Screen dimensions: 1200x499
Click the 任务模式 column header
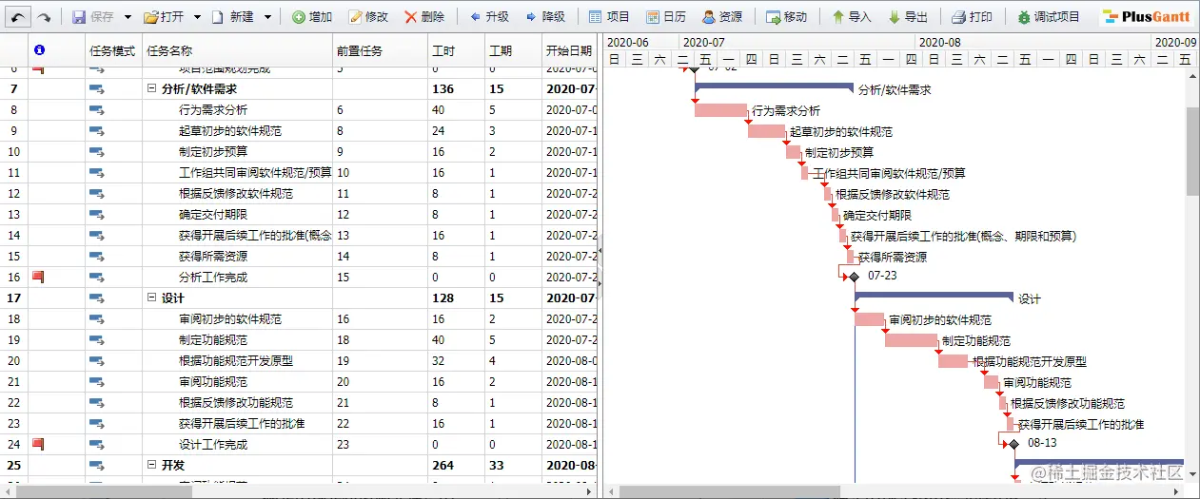(x=112, y=50)
